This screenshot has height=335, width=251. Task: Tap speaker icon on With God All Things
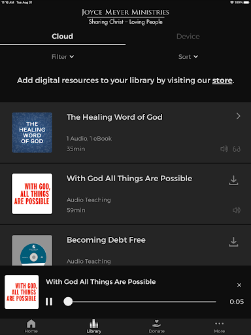237,210
